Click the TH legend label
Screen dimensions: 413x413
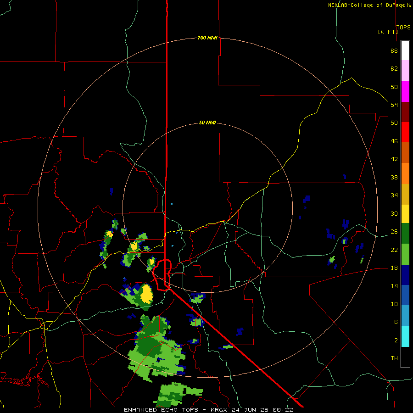pyautogui.click(x=394, y=358)
